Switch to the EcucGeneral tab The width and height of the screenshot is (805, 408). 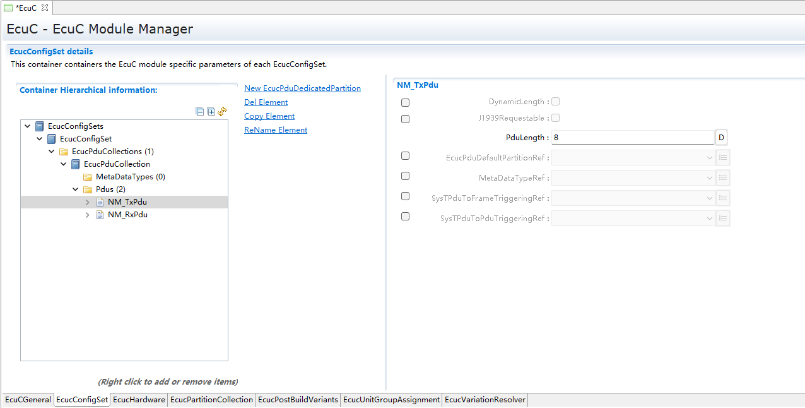click(x=28, y=400)
